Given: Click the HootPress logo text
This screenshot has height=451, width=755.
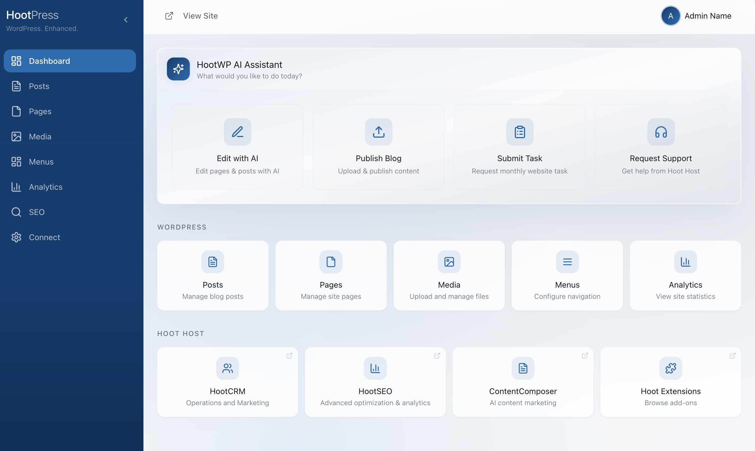Looking at the screenshot, I should 33,15.
